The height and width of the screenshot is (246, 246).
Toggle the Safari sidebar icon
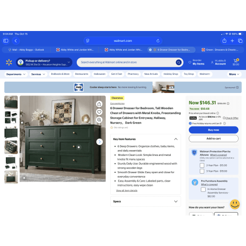pyautogui.click(x=6, y=41)
